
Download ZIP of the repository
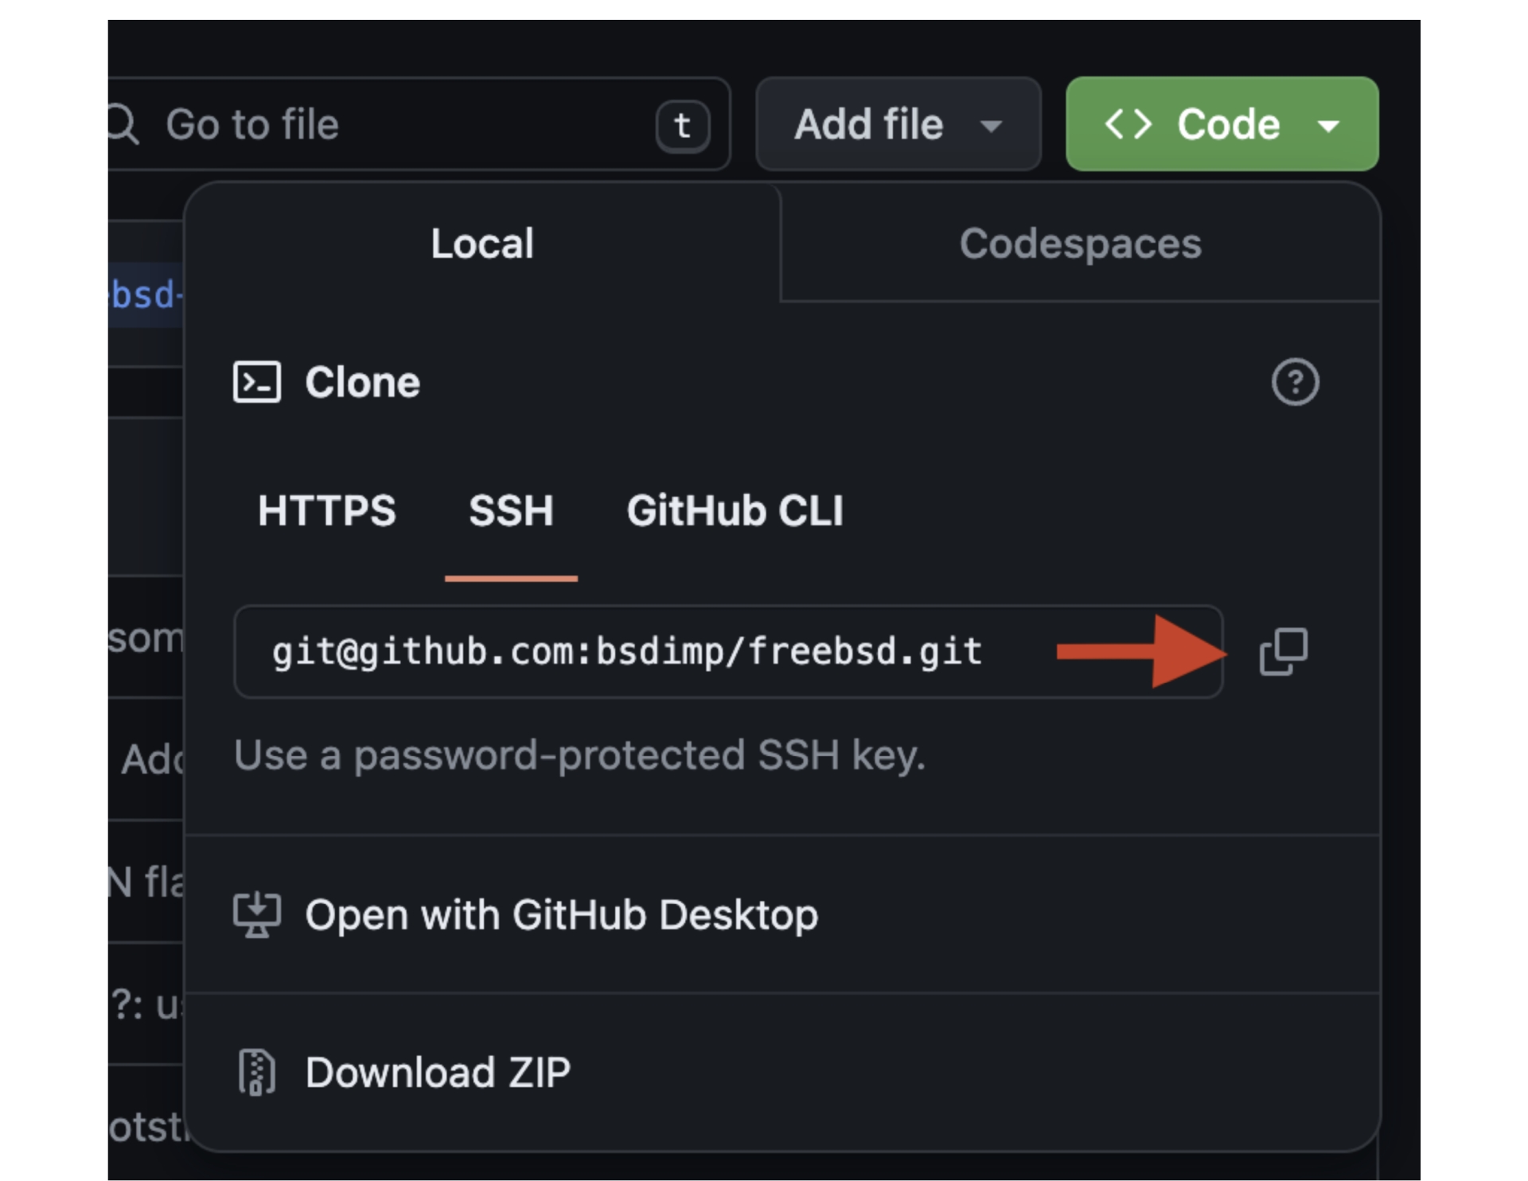click(x=438, y=1072)
